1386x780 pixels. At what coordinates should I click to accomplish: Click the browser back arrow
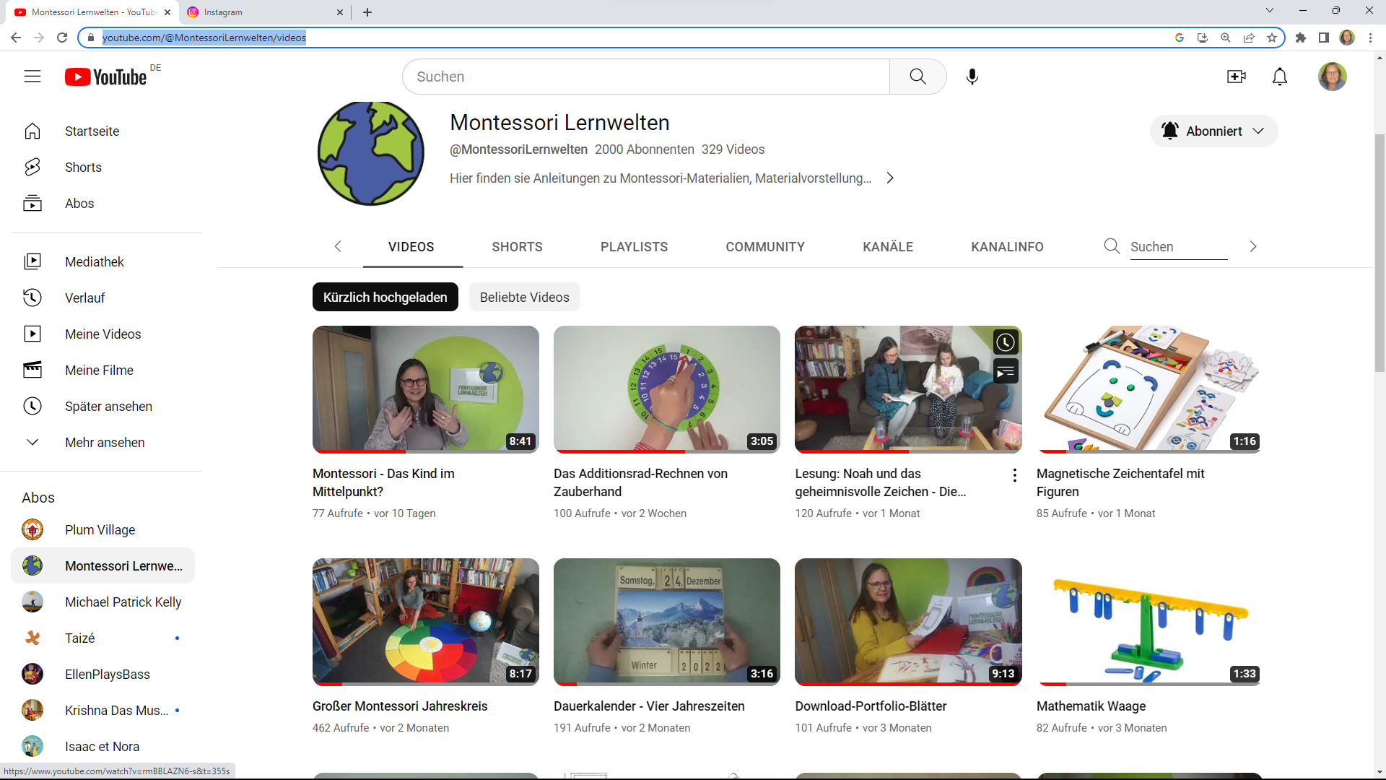16,38
